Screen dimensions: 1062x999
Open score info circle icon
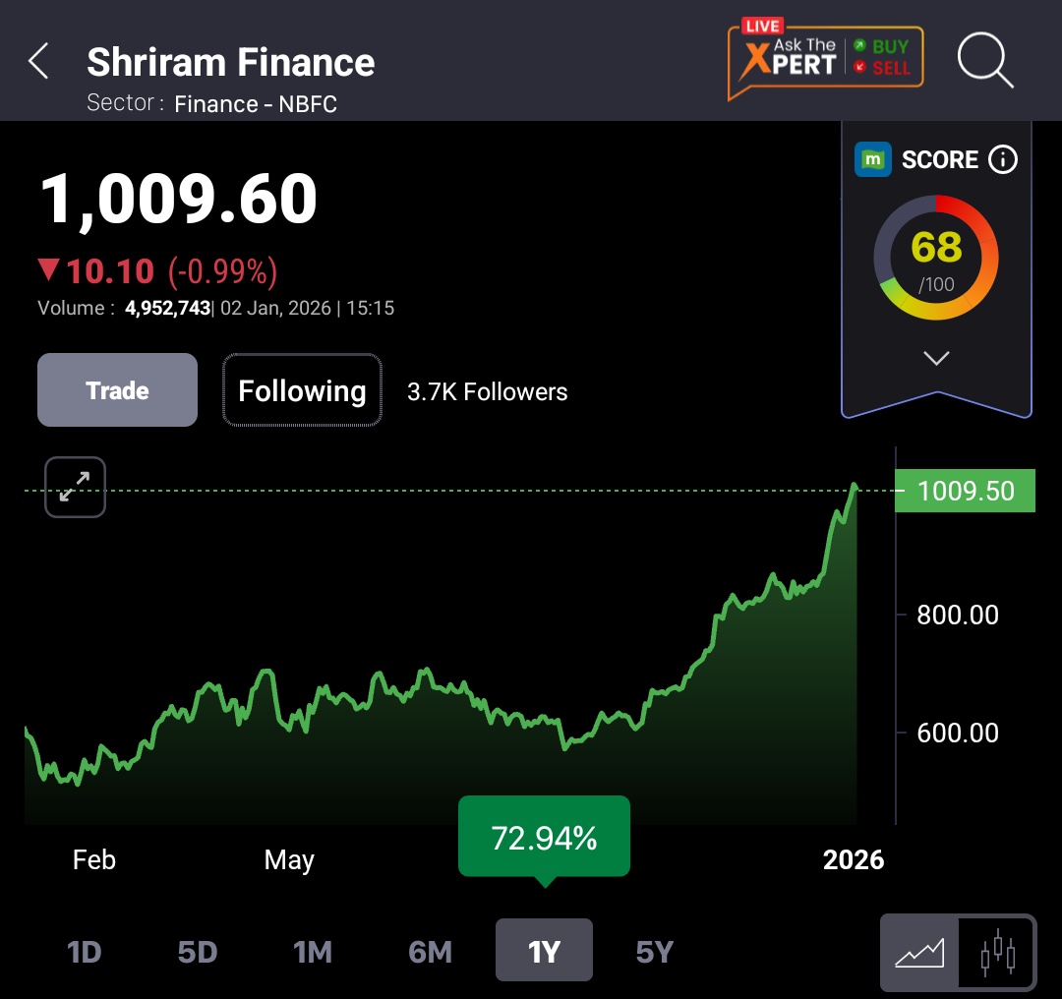pyautogui.click(x=1002, y=160)
